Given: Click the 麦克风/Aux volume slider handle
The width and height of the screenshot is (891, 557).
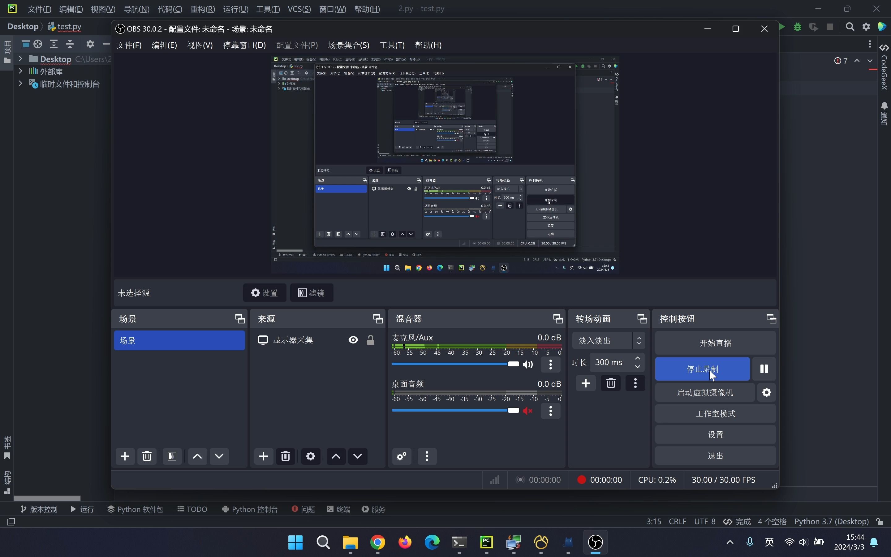Looking at the screenshot, I should click(x=513, y=364).
